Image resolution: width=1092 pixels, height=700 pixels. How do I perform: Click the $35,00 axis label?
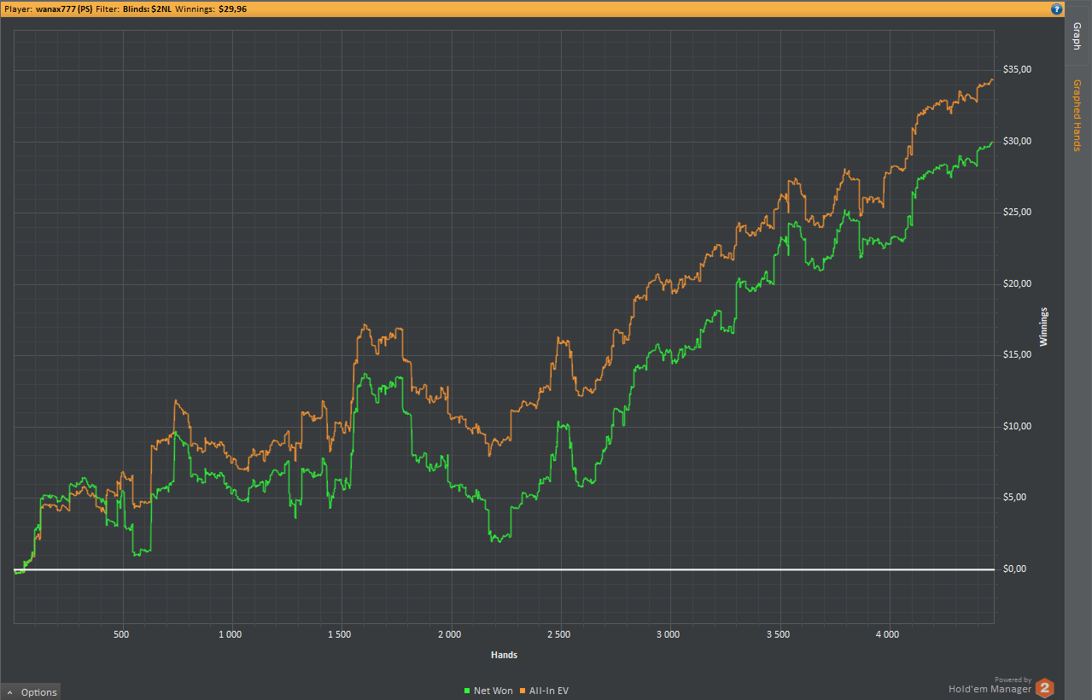[x=1017, y=69]
